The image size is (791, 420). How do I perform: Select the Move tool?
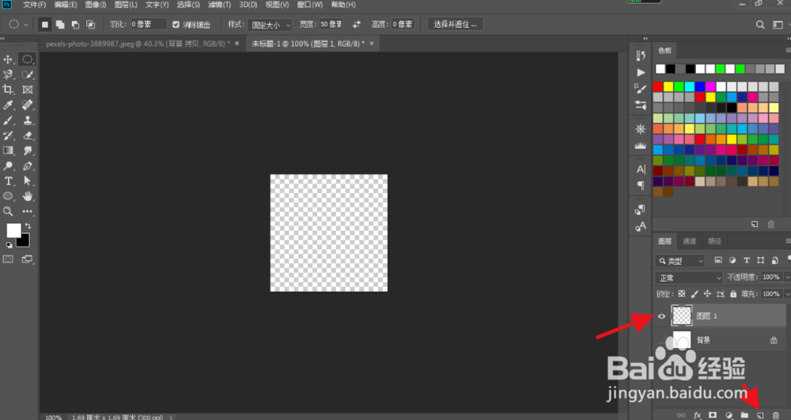pos(8,59)
